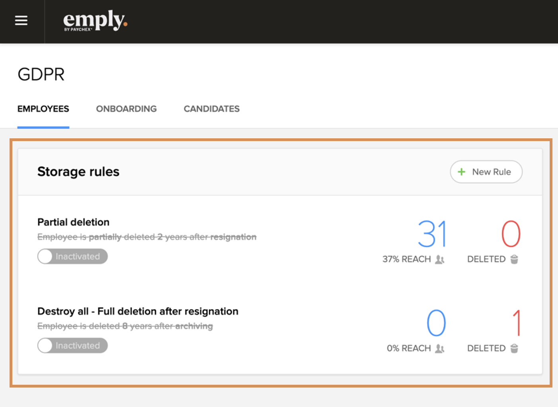
Task: Open the Partial deletion rule title
Action: click(x=73, y=222)
